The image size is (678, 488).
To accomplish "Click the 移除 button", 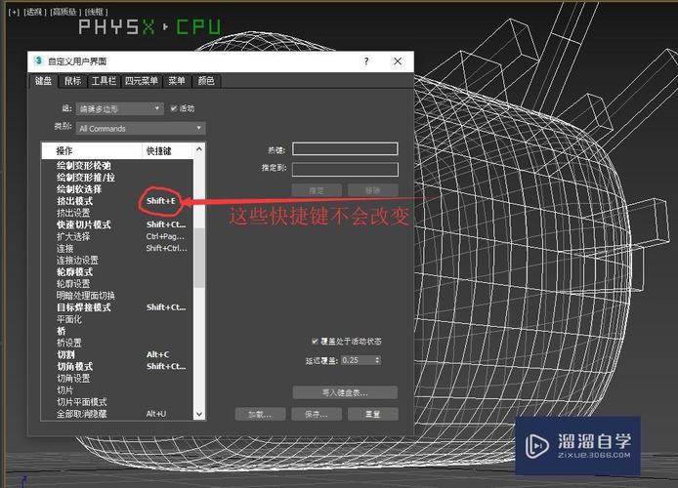I will (x=373, y=190).
